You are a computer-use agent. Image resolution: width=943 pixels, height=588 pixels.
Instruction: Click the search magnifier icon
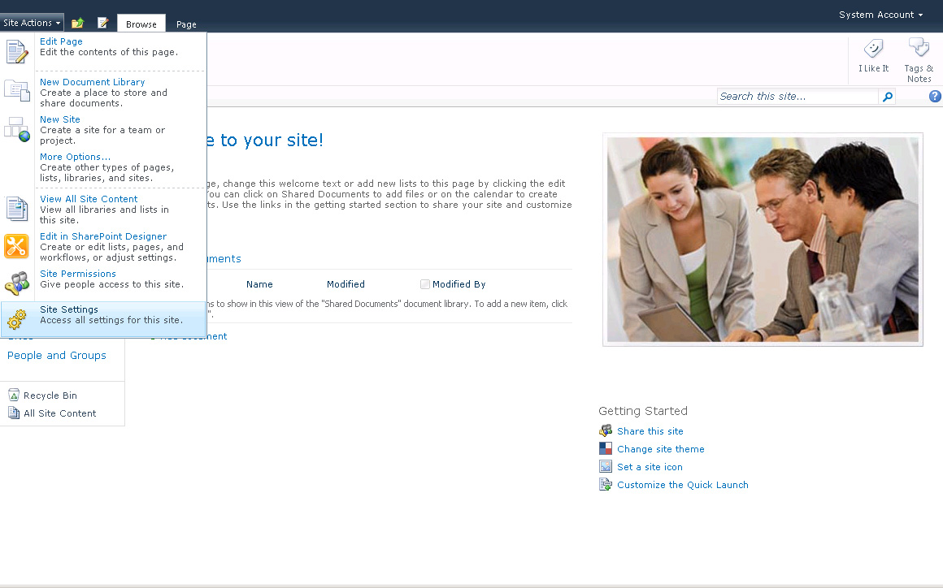[887, 97]
